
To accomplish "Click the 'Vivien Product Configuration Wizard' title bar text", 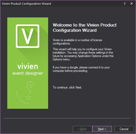I will point(26,4).
